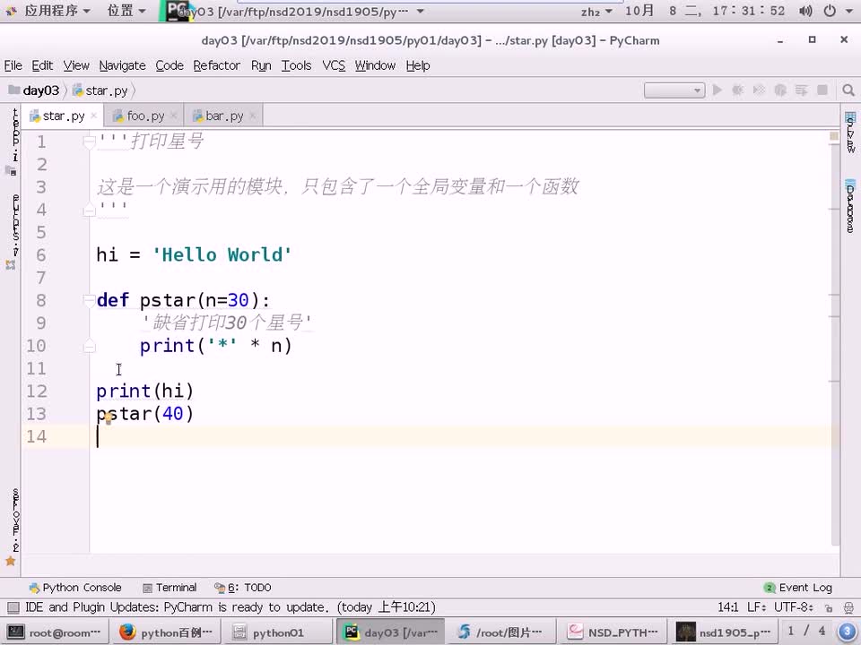Click star.py in the breadcrumb bar
The height and width of the screenshot is (645, 861).
(100, 90)
